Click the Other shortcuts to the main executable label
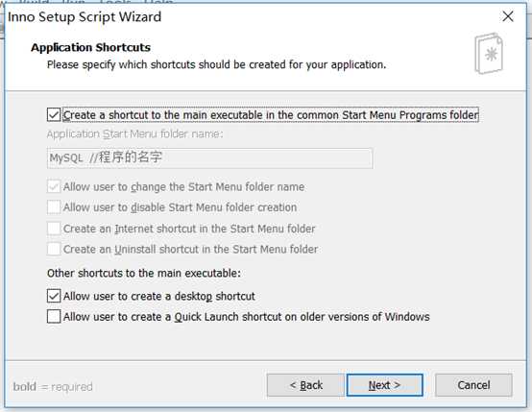Image resolution: width=532 pixels, height=412 pixels. tap(144, 273)
